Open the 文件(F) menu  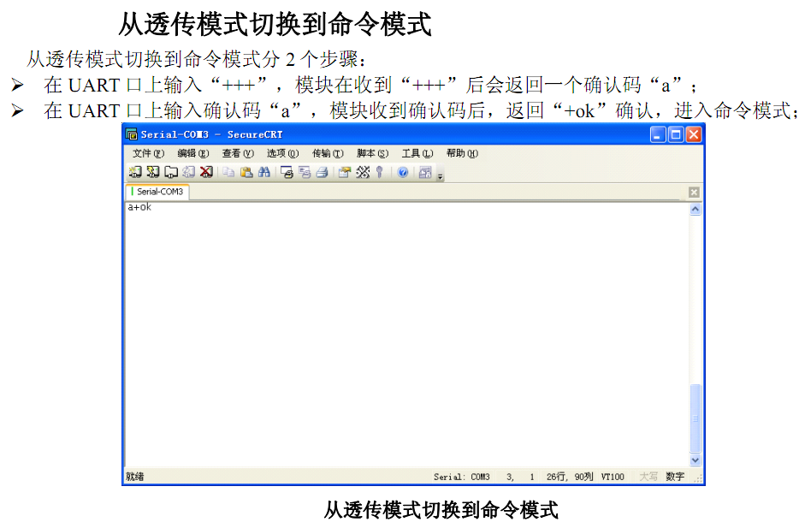click(148, 153)
